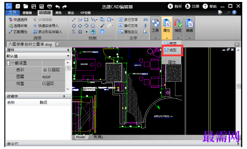Select the Hatch fill tool
This screenshot has width=247, height=149.
point(80,32)
